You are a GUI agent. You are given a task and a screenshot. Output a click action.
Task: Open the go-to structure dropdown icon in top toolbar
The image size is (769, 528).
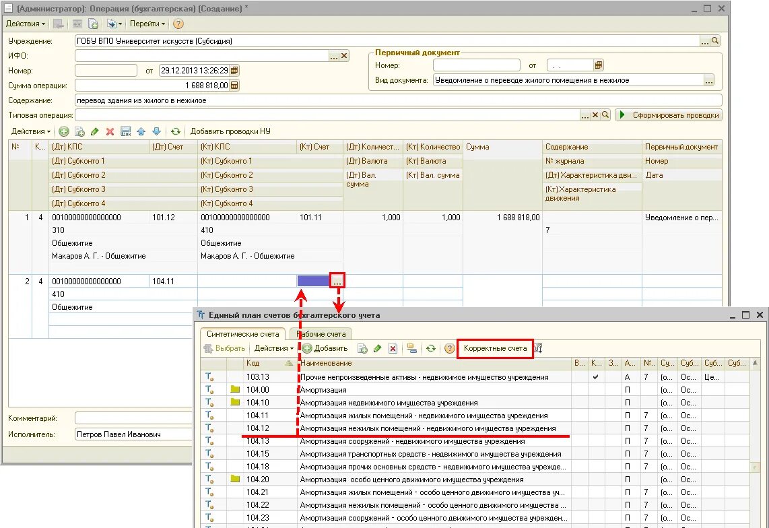pyautogui.click(x=114, y=24)
